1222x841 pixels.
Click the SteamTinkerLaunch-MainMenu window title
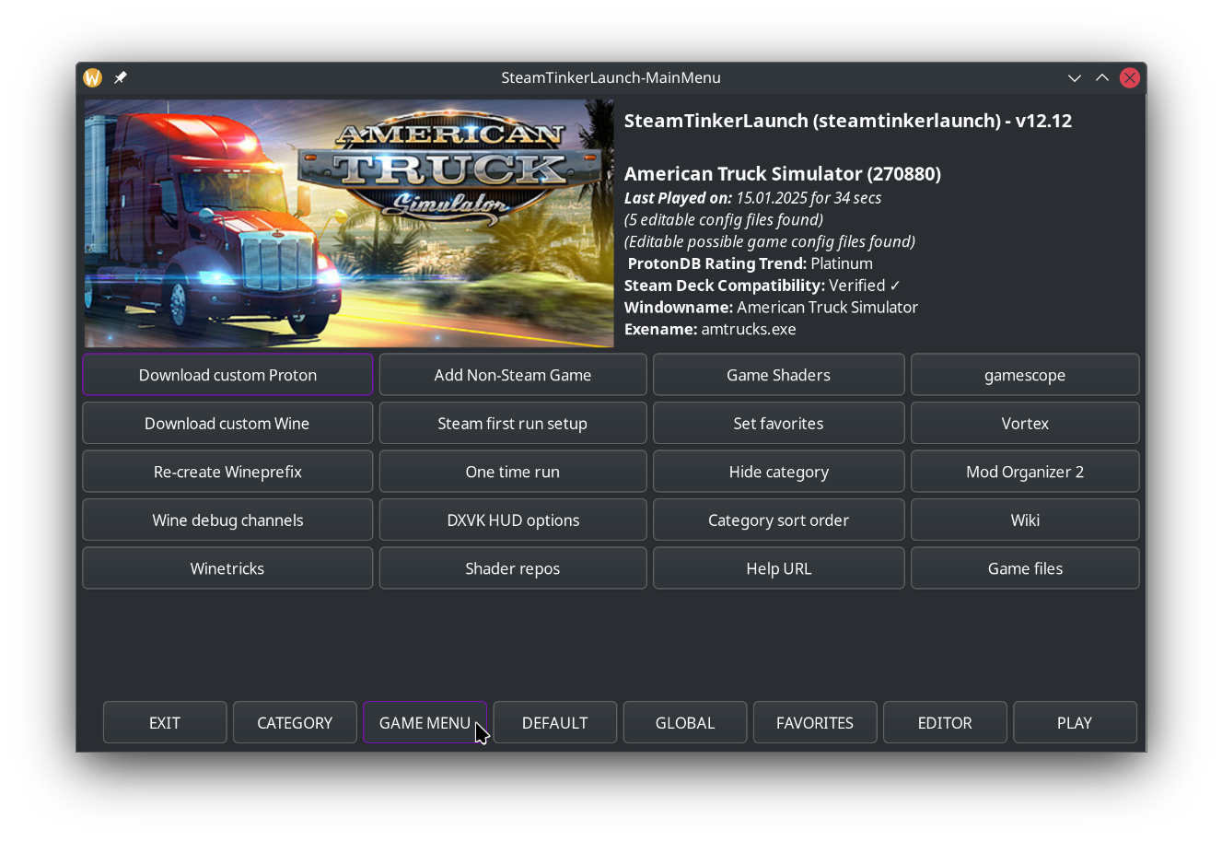pyautogui.click(x=611, y=78)
